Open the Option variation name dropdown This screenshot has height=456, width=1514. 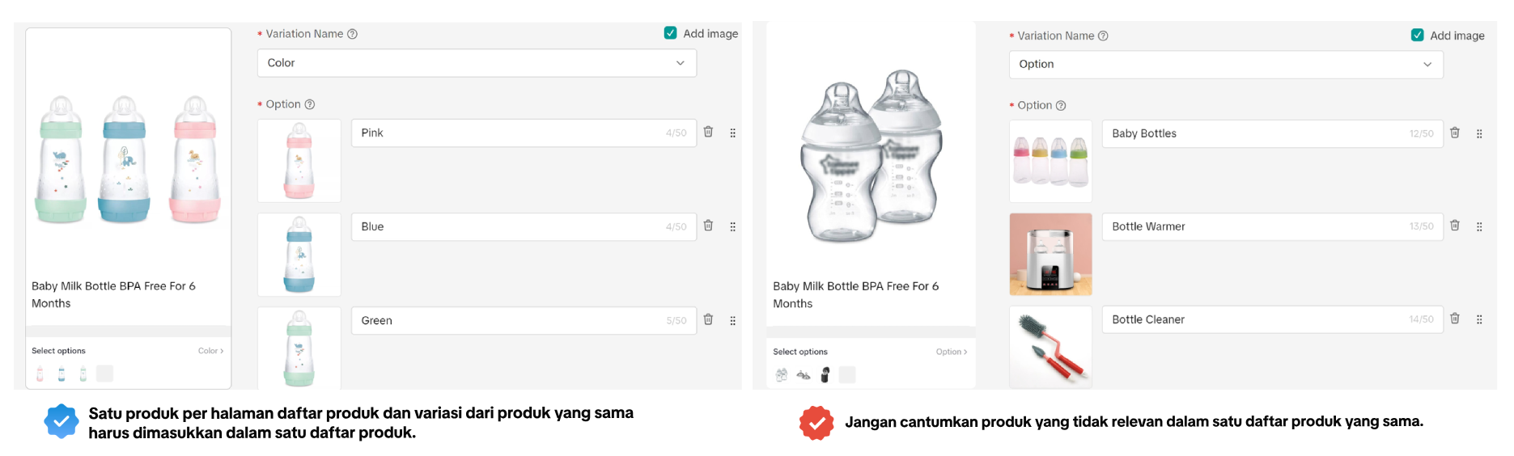point(1225,65)
